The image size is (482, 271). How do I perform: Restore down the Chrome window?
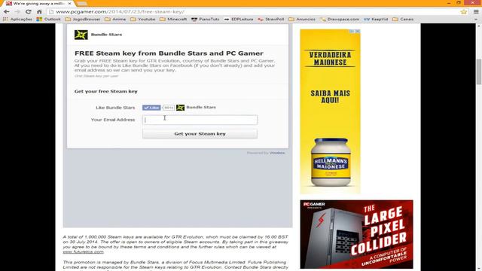click(x=459, y=3)
